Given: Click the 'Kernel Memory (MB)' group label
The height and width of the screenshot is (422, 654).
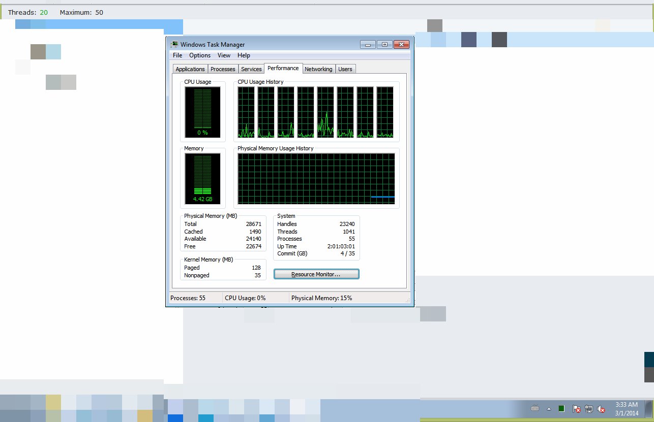Looking at the screenshot, I should (209, 259).
